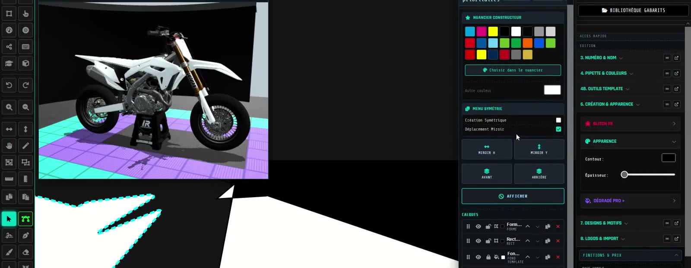Click the horizontal ruler icon

point(9,179)
